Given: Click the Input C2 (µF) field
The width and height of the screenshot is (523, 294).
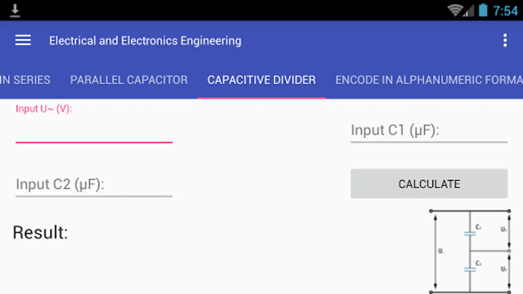Looking at the screenshot, I should tap(94, 185).
